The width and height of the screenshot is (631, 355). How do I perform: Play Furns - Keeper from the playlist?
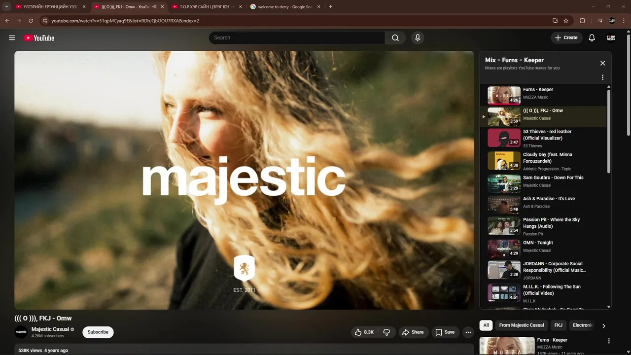click(543, 96)
